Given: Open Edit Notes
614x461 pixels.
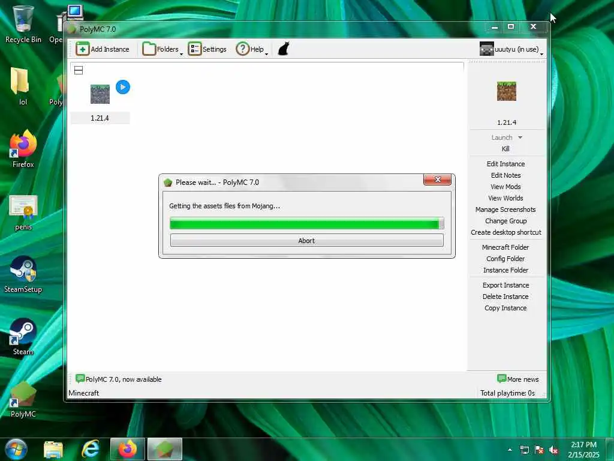Looking at the screenshot, I should coord(505,175).
